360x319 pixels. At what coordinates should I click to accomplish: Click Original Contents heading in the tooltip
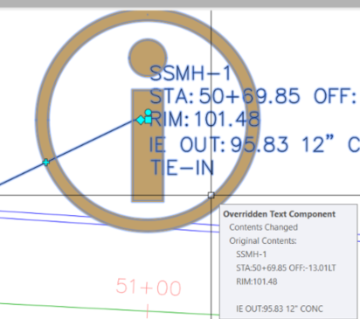pyautogui.click(x=263, y=240)
